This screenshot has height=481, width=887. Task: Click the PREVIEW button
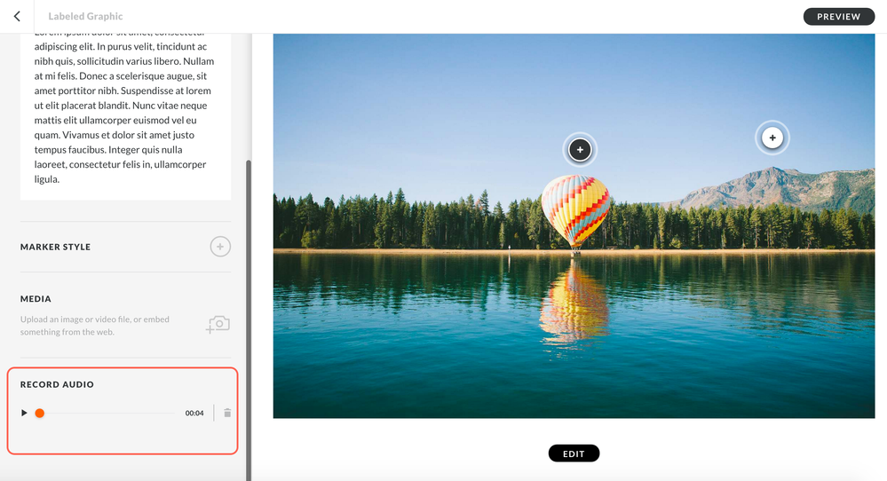click(x=839, y=16)
